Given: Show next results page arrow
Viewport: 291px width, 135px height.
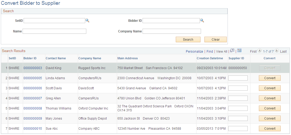Looking at the screenshot, I should [277, 50].
